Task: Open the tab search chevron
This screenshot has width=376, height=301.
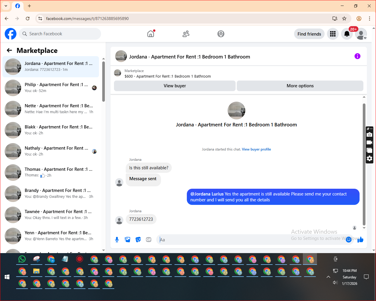Action: click(6, 6)
